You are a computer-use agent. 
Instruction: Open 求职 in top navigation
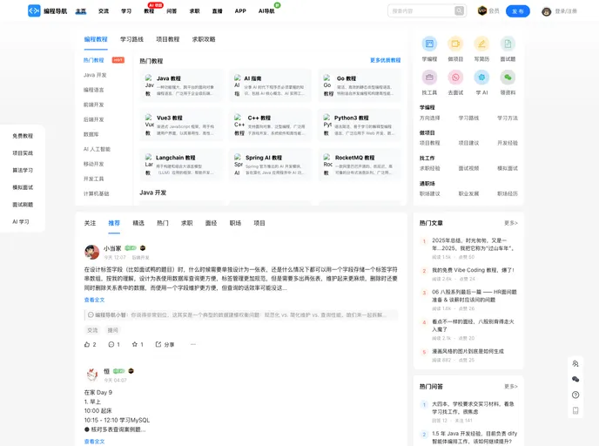[194, 11]
